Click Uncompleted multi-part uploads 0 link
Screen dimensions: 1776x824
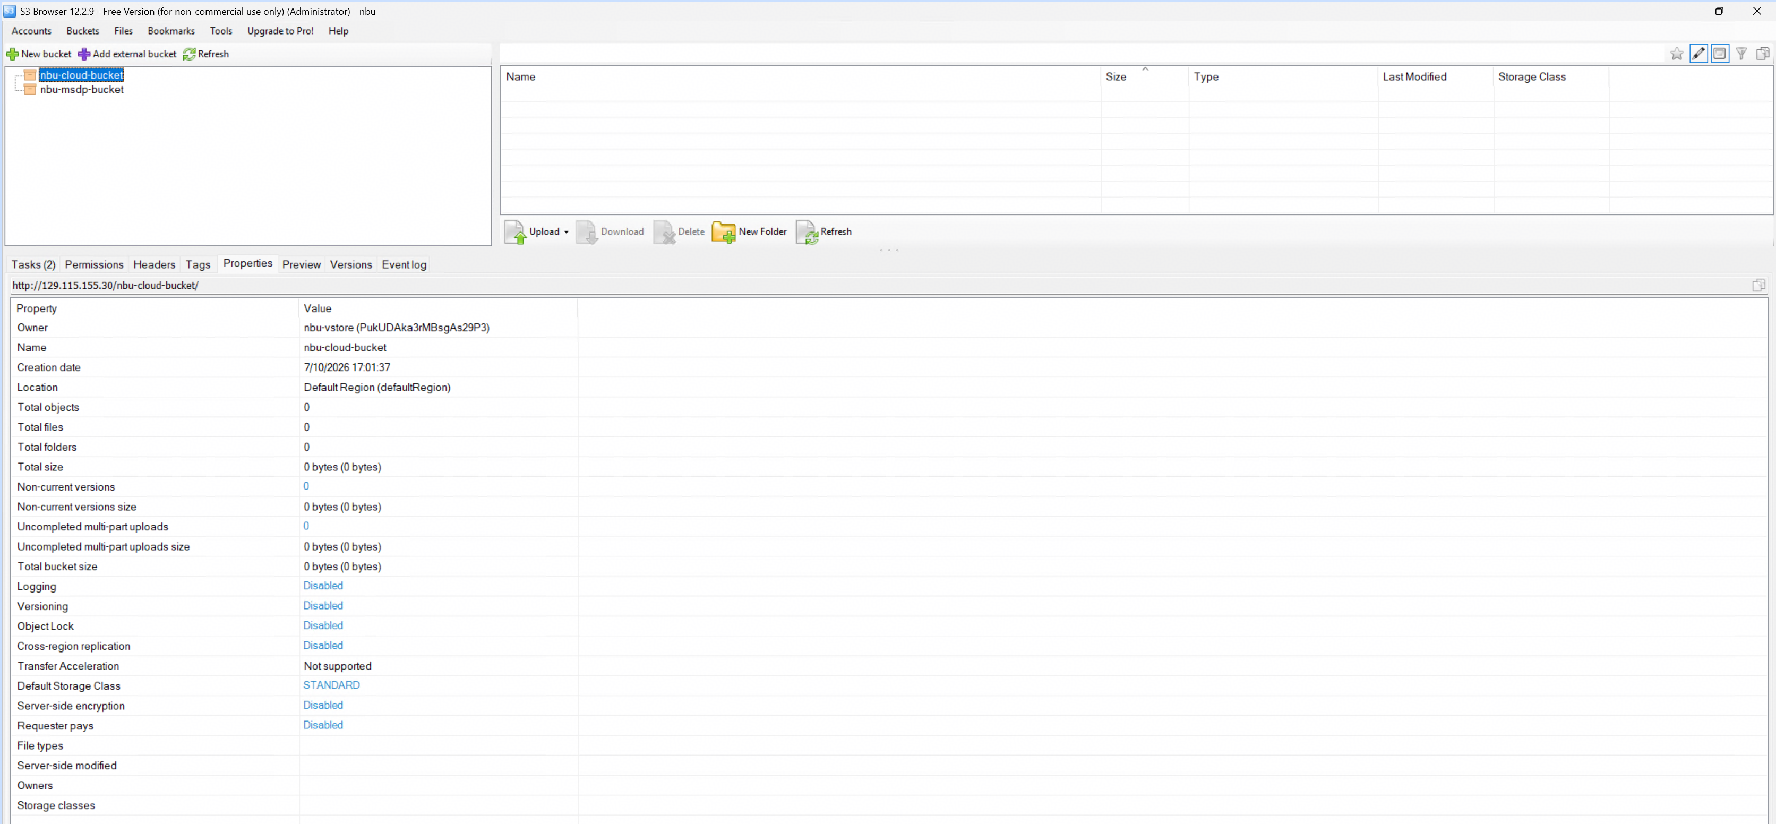306,526
